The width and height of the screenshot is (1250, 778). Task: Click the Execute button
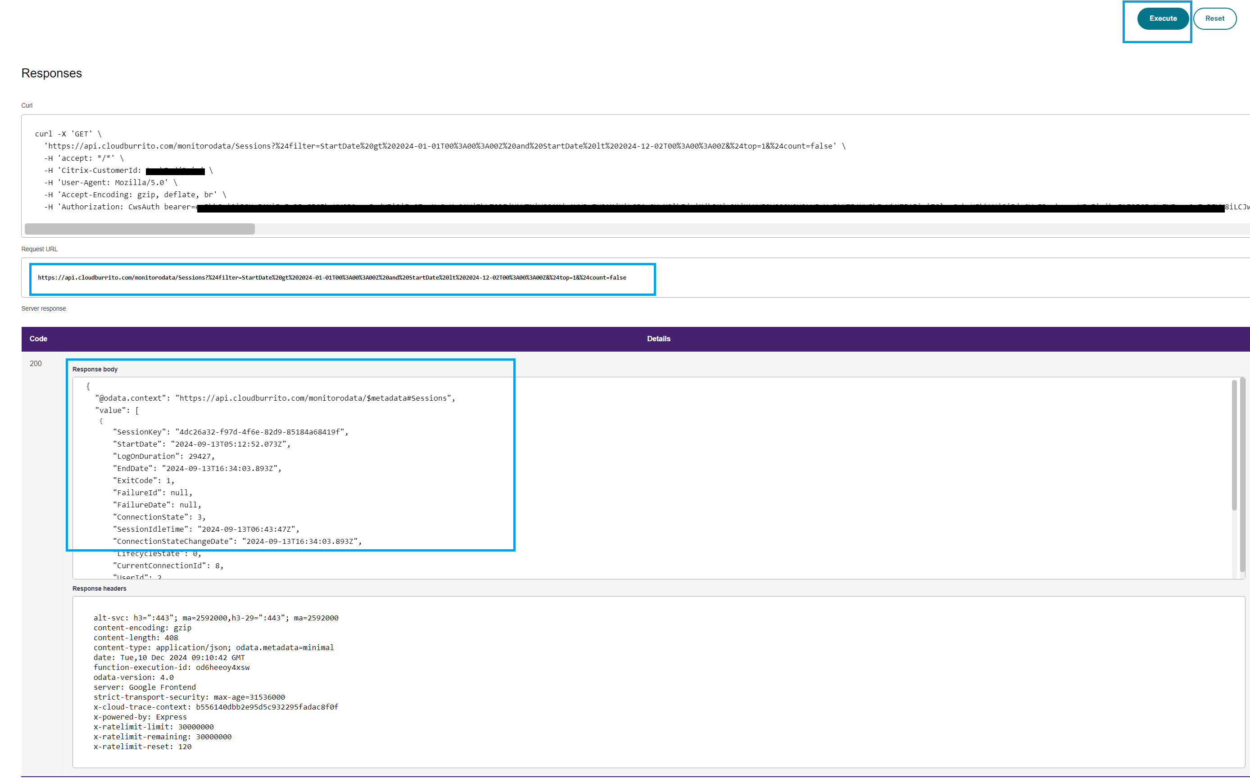click(x=1162, y=18)
